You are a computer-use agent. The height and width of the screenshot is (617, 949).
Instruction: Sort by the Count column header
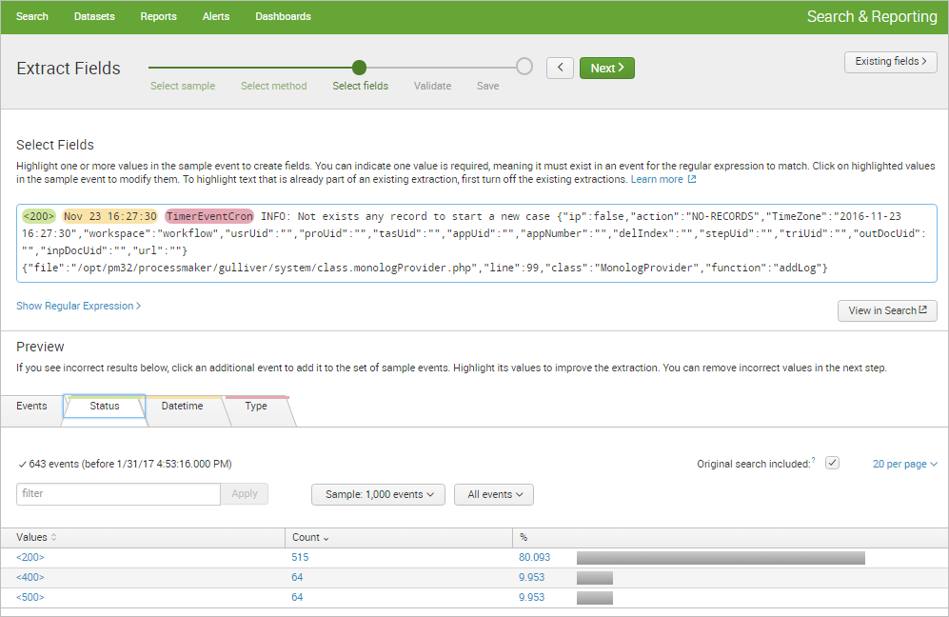(310, 538)
